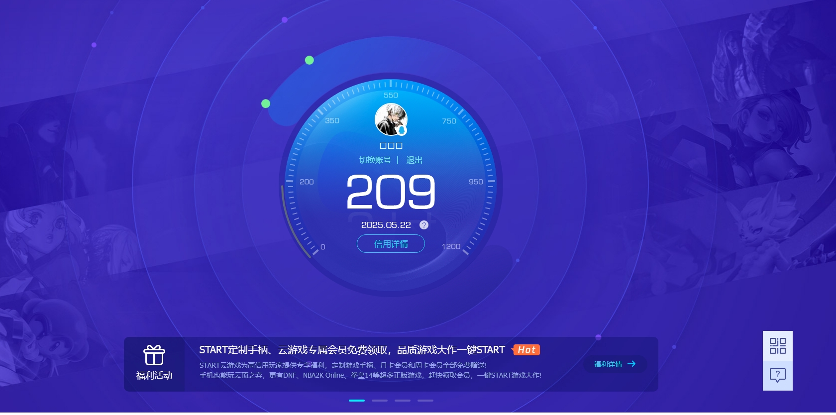Click the QQ badge on the avatar
Viewport: 836px width, 415px height.
pyautogui.click(x=402, y=131)
